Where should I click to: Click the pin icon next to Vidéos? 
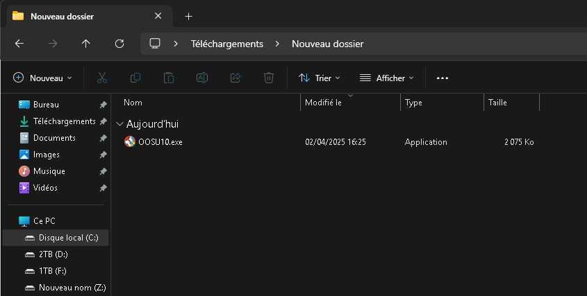104,188
